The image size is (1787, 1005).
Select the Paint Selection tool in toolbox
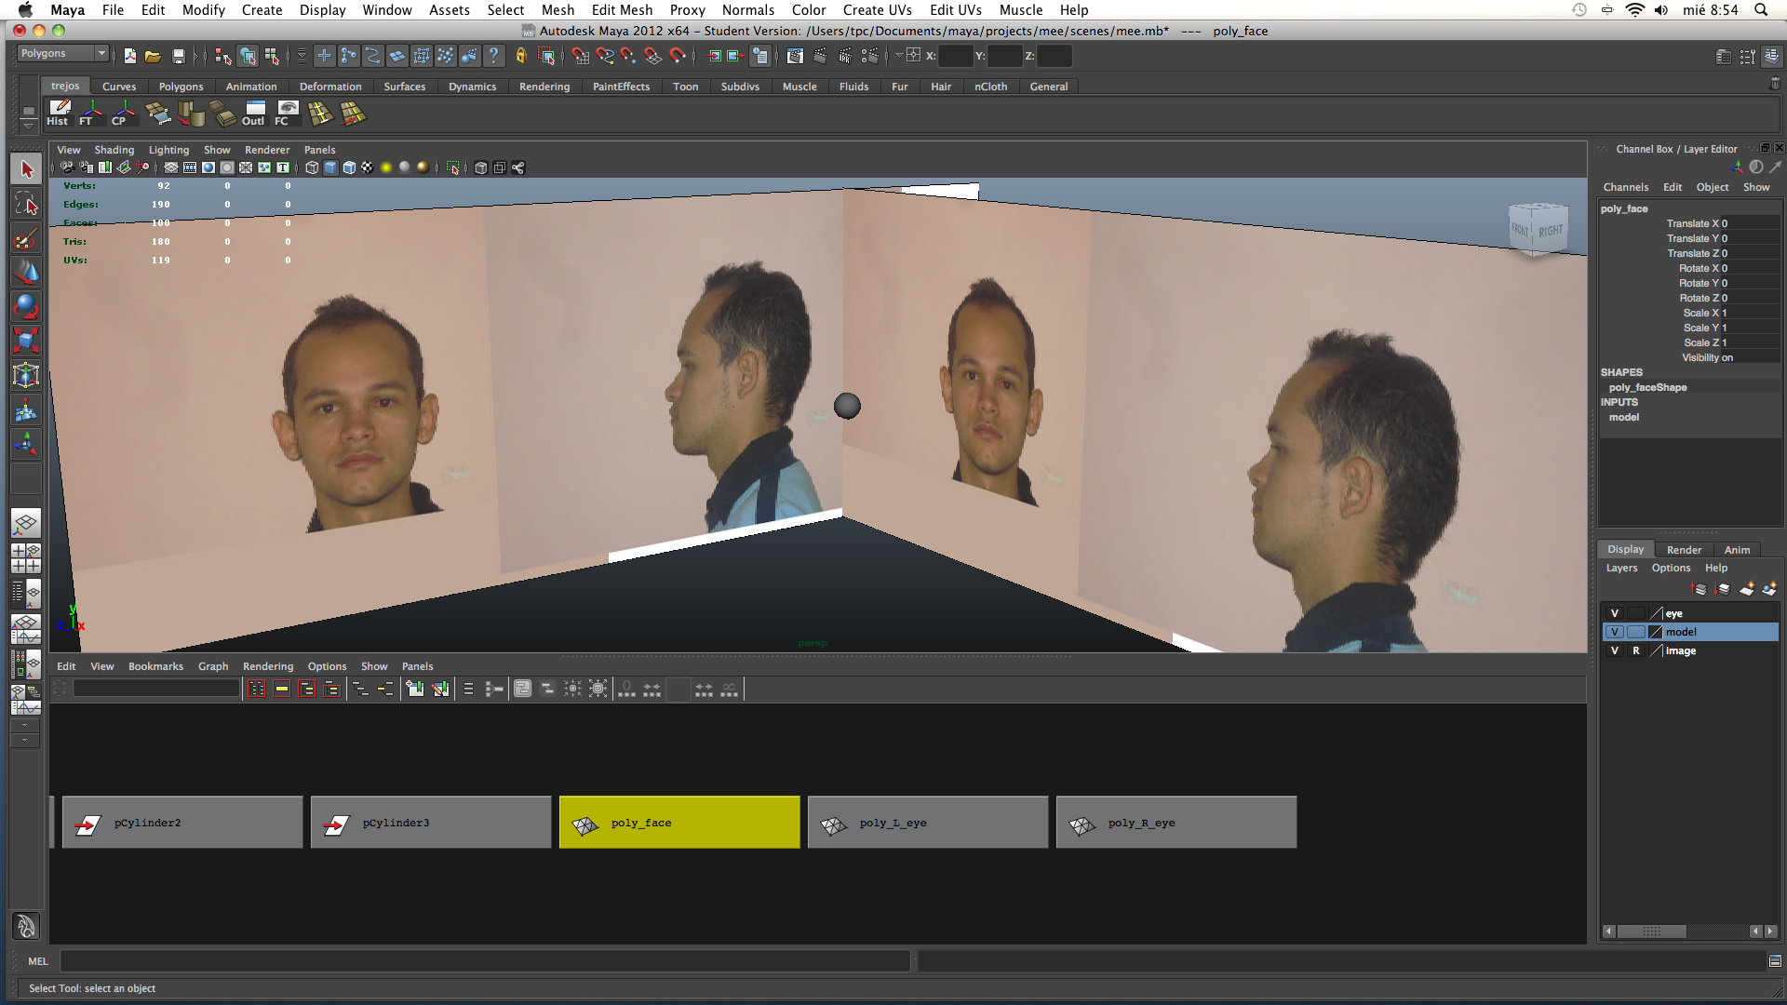(26, 238)
